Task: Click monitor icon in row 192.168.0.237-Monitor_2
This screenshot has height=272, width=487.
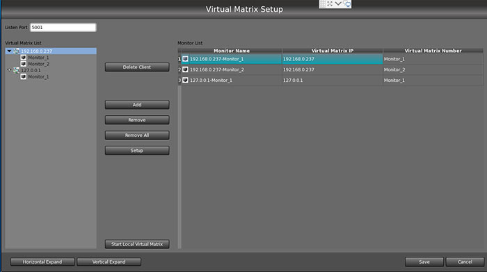Action: [x=185, y=69]
